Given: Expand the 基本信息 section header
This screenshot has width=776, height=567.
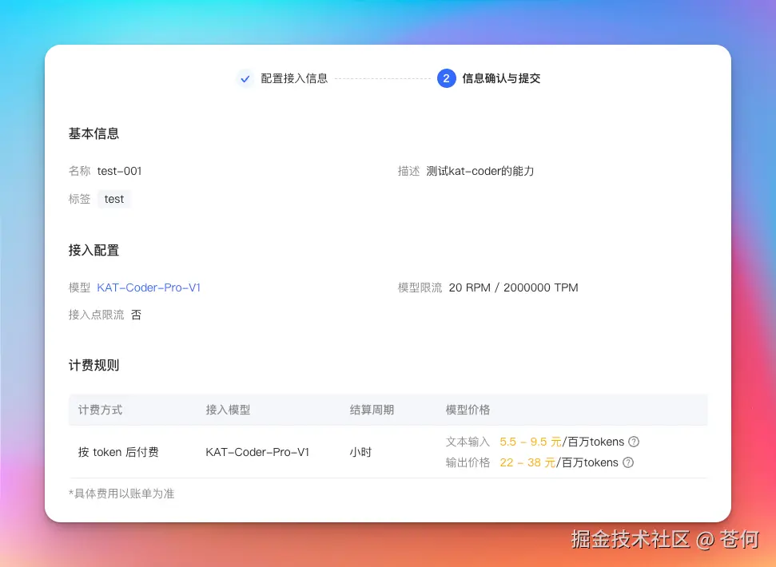Looking at the screenshot, I should (94, 133).
